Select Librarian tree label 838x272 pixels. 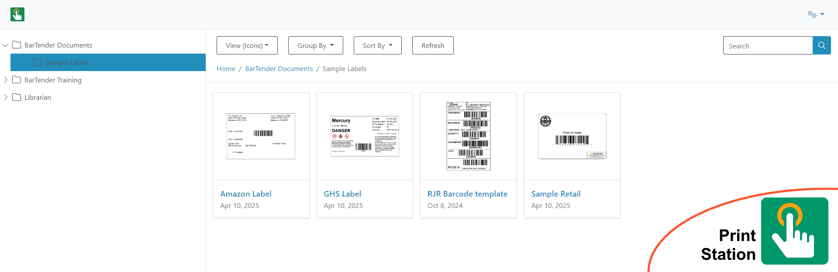pos(38,97)
